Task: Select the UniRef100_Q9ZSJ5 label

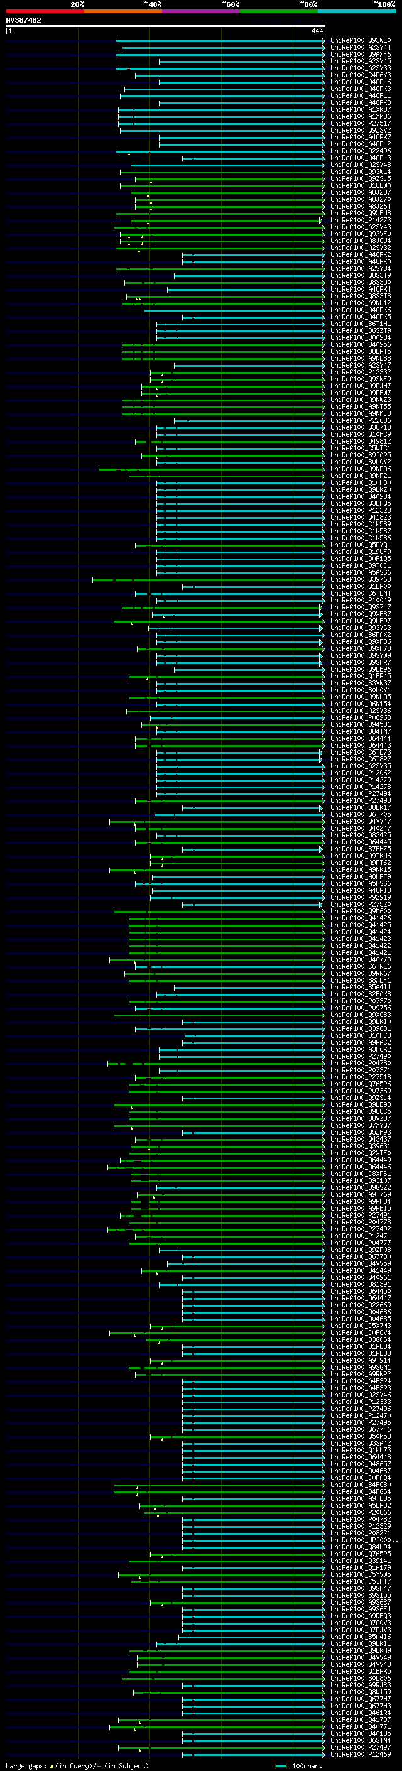Action: point(360,179)
